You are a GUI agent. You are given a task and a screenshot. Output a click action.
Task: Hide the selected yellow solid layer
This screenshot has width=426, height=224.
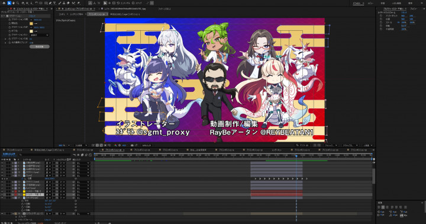tap(2, 194)
